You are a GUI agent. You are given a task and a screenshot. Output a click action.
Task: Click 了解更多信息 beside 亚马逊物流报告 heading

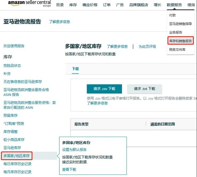[59, 22]
